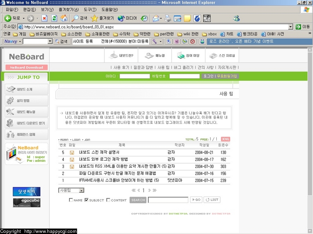Open the 미디어 media pane
Screen dimensions: 313x234
(127, 18)
